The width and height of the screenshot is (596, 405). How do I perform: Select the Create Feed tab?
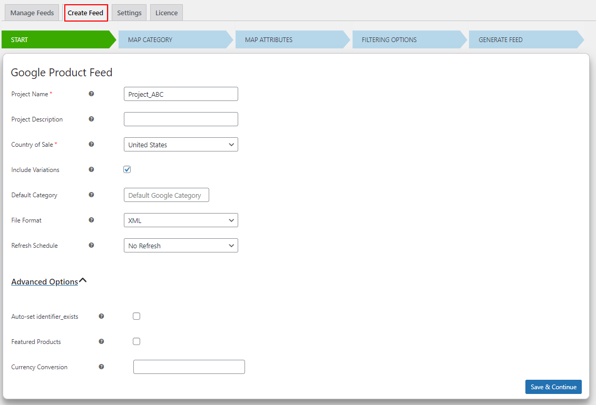(x=86, y=13)
